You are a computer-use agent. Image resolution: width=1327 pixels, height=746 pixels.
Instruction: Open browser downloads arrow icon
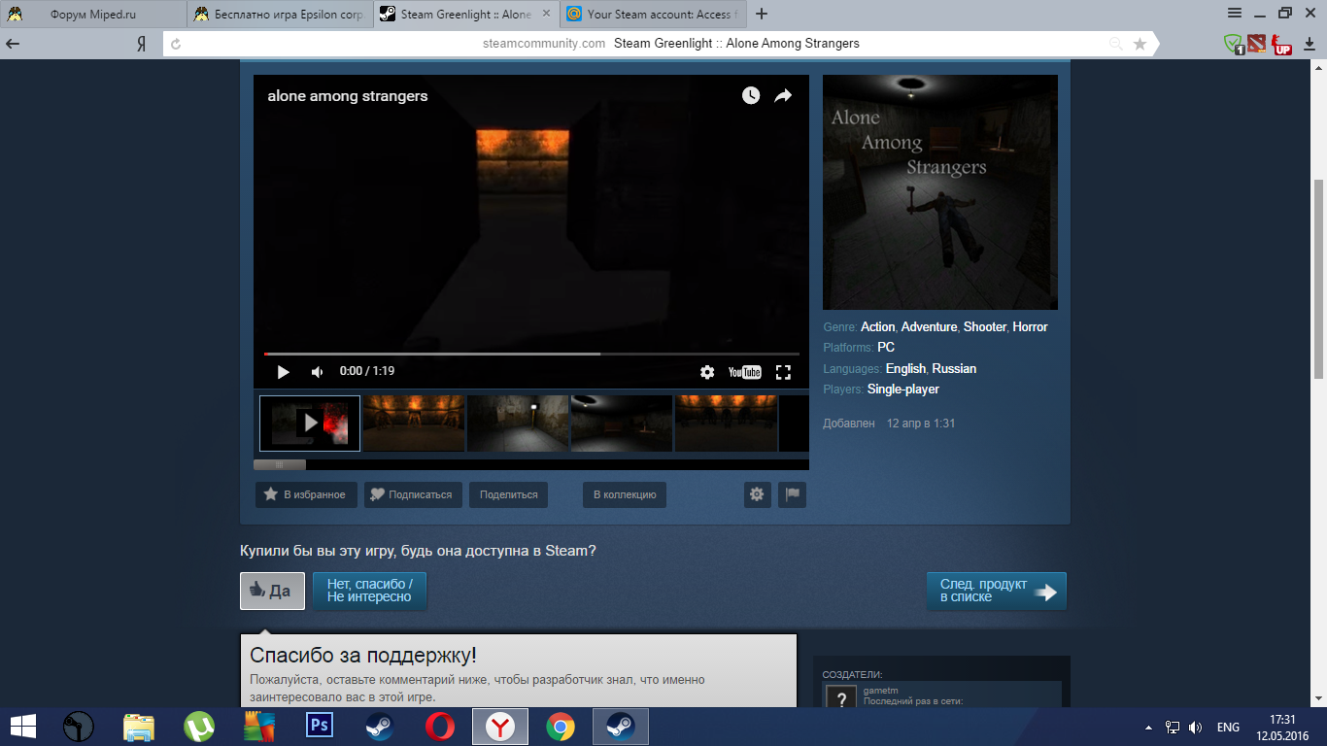click(x=1309, y=44)
